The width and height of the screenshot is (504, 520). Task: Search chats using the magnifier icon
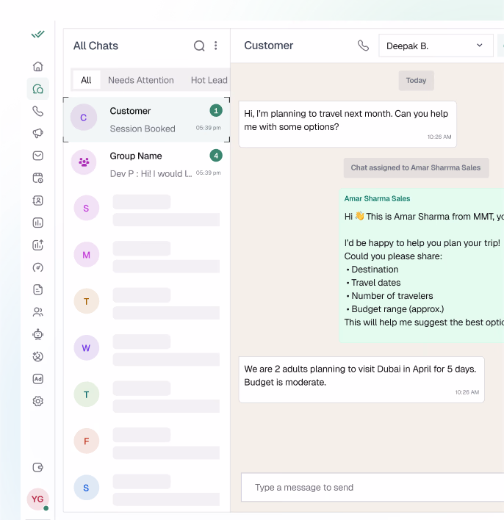(x=199, y=46)
